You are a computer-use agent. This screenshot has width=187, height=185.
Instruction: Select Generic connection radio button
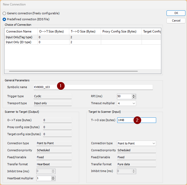tap(4, 13)
